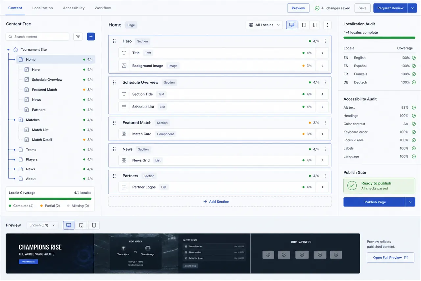This screenshot has height=281, width=421.
Task: Click drag handle of Partners section
Action: click(x=114, y=176)
